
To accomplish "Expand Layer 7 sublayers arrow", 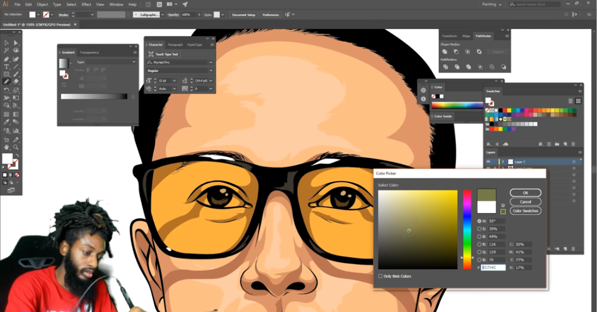I will coord(503,162).
